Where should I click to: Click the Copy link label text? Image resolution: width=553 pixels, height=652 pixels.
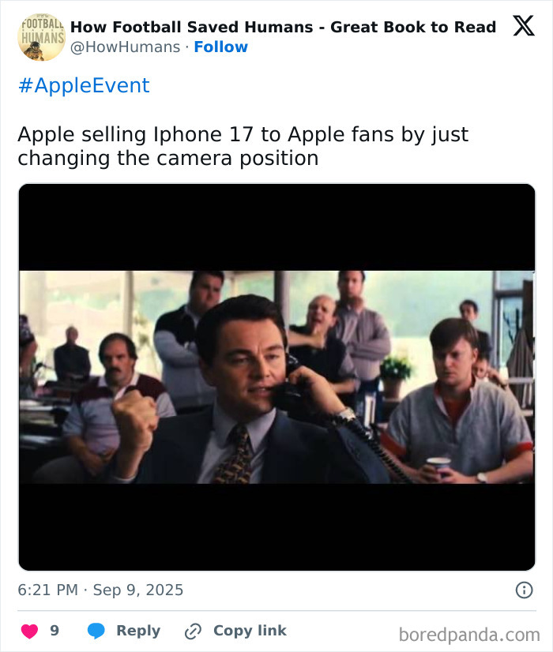pos(248,630)
